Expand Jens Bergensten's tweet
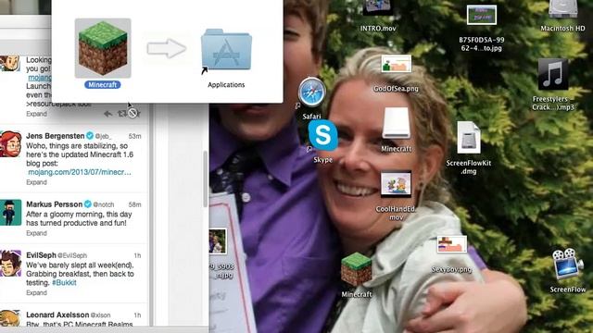 pyautogui.click(x=36, y=182)
